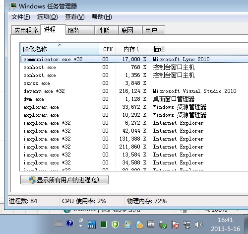Select iexplore.exe process using 13,584 K
This screenshot has height=234, width=248.
(x=134, y=155)
